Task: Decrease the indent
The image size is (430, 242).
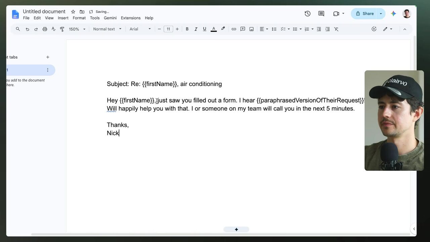Action: (x=319, y=29)
